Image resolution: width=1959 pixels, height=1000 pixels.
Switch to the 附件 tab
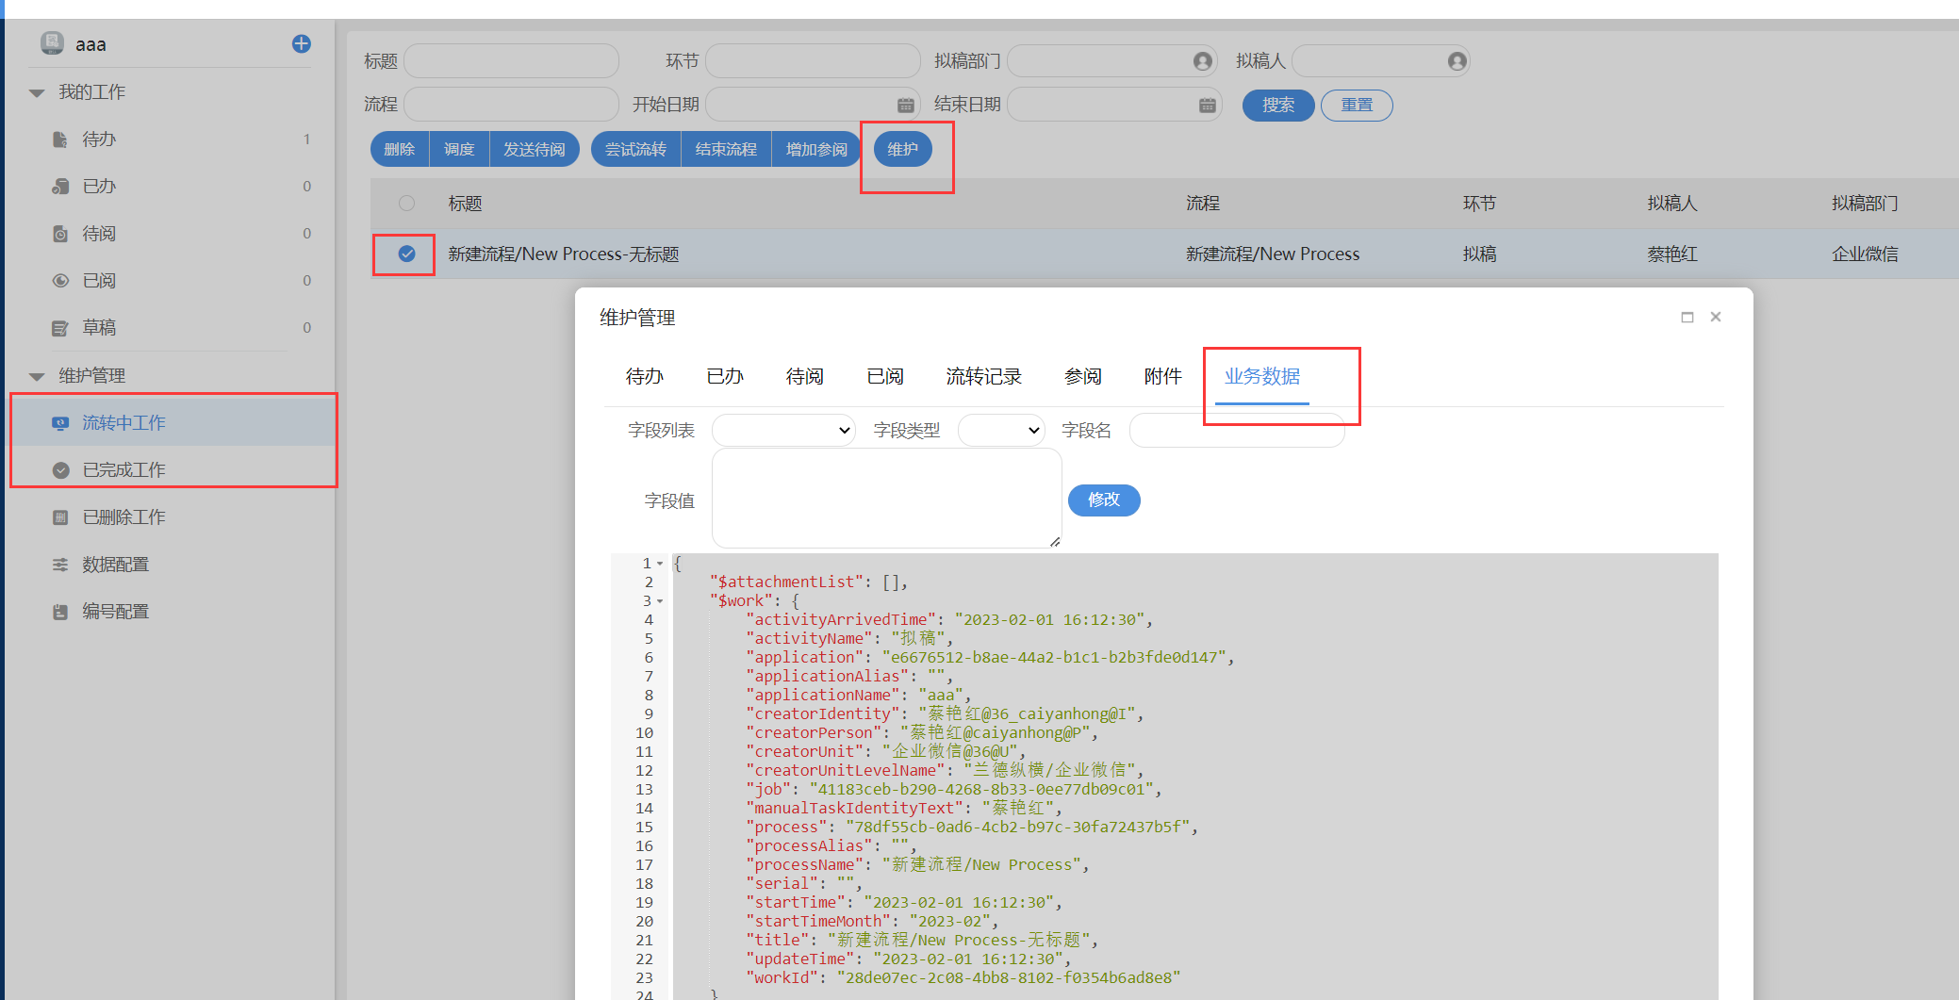pos(1162,376)
